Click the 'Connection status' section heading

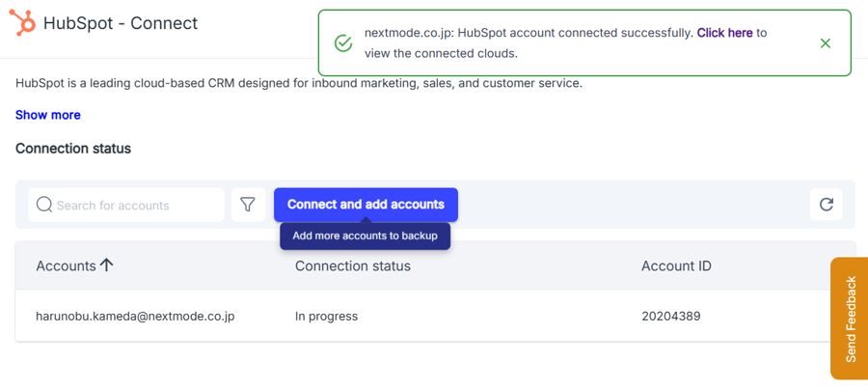click(73, 149)
